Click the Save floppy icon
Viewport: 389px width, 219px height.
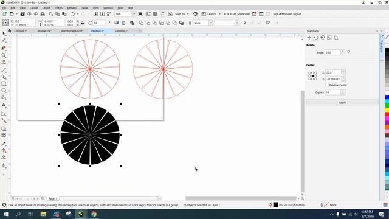tap(22, 14)
